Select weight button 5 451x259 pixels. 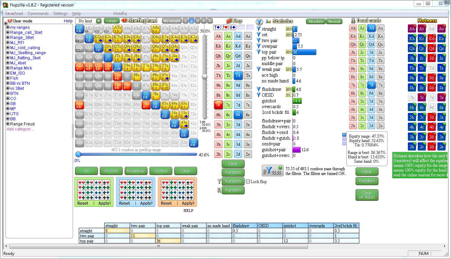coord(210,21)
